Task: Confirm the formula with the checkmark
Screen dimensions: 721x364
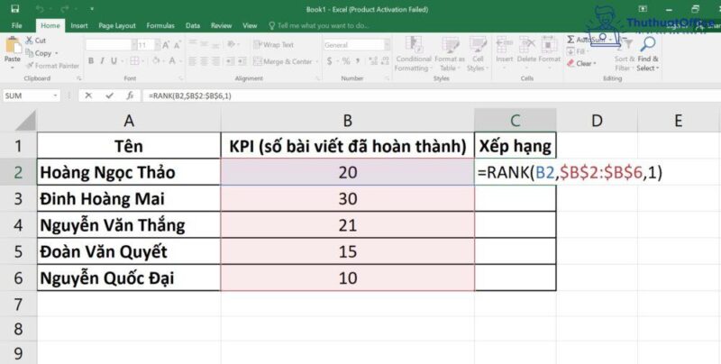Action: [x=109, y=96]
